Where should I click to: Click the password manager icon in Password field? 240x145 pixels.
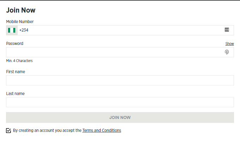[227, 52]
